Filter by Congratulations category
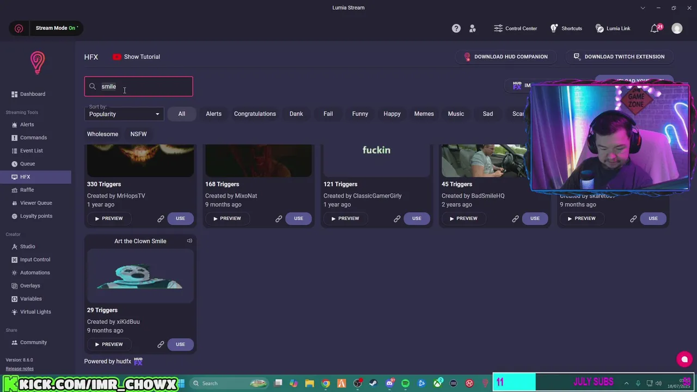 tap(255, 114)
